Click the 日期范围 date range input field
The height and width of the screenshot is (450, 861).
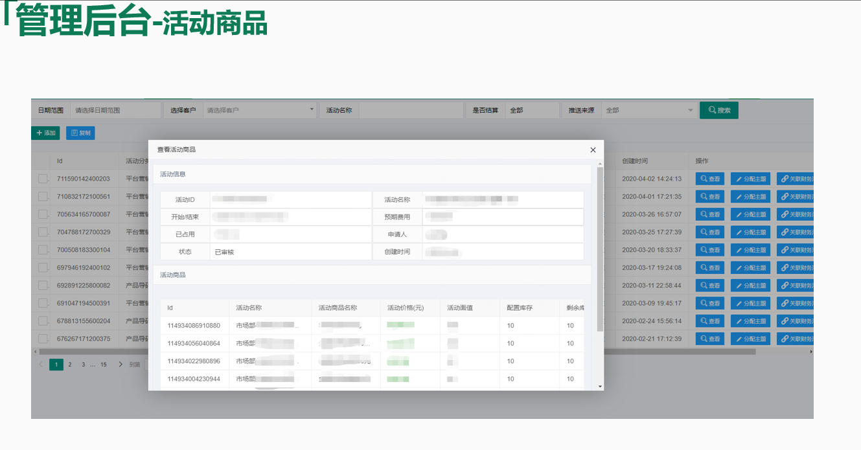(x=115, y=110)
